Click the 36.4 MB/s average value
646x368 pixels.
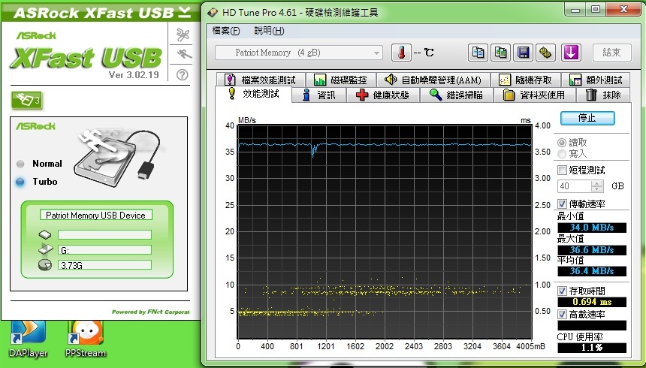[x=592, y=271]
